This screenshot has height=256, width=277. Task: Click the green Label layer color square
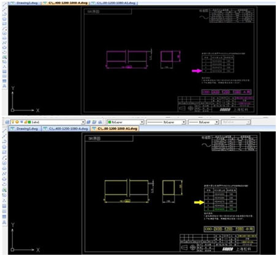coord(29,122)
